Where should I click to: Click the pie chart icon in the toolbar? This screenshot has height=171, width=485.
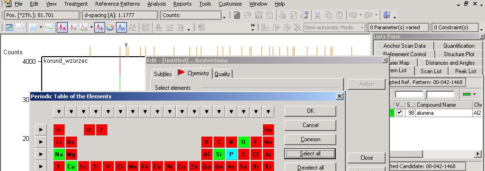110,27
